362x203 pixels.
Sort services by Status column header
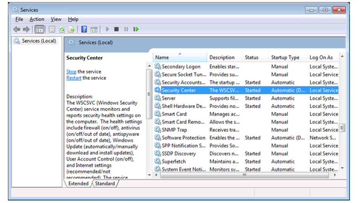[x=251, y=58]
